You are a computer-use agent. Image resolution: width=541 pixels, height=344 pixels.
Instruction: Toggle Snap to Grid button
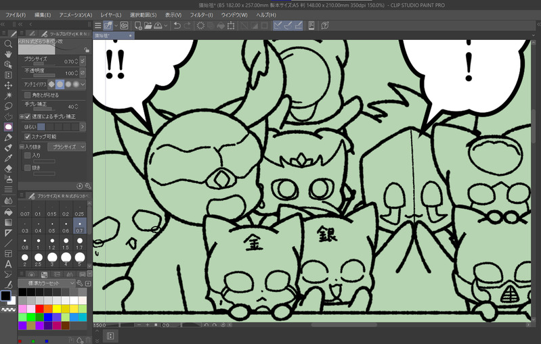click(299, 26)
